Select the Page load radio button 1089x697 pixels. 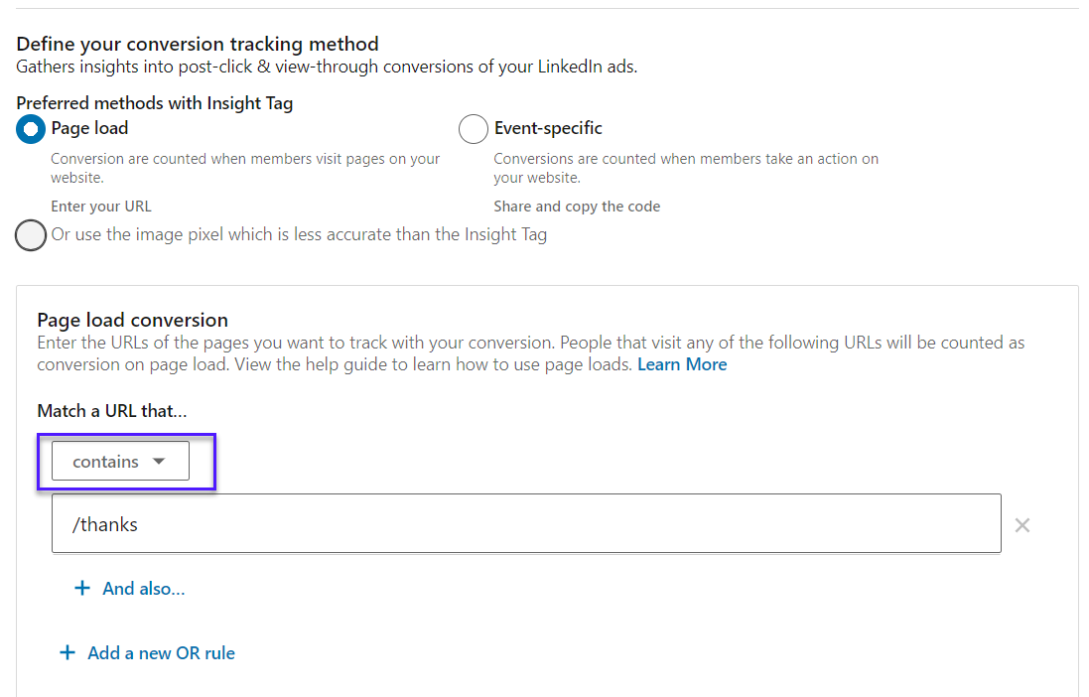pyautogui.click(x=31, y=129)
